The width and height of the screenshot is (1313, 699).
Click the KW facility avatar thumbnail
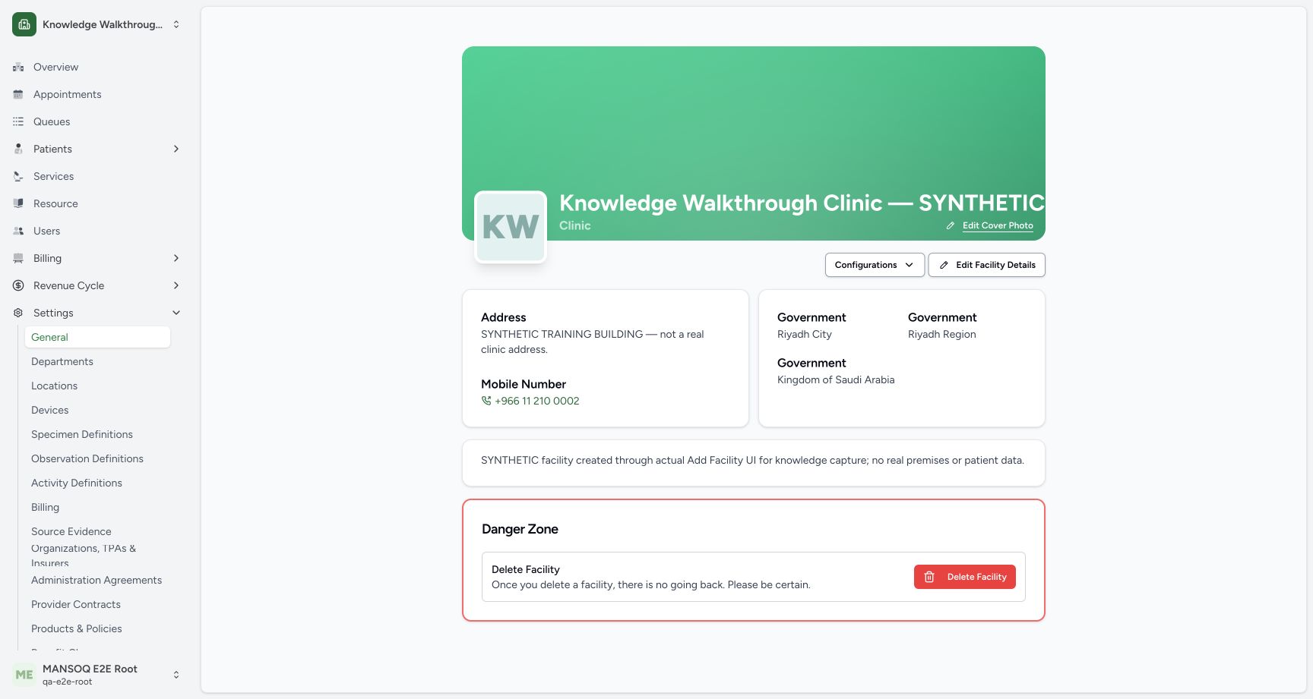click(511, 227)
